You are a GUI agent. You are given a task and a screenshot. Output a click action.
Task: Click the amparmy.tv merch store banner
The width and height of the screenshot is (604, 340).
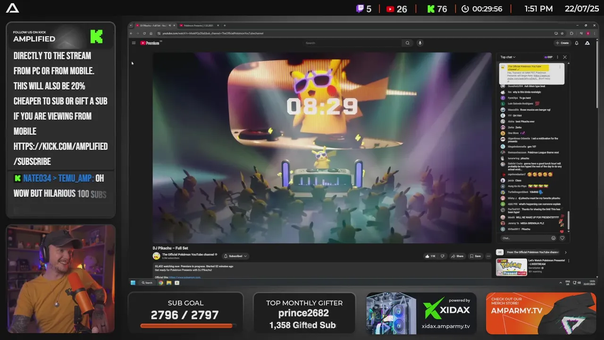pos(541,314)
